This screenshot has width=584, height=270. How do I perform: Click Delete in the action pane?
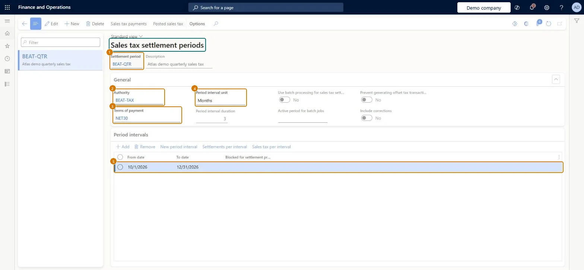tap(95, 24)
